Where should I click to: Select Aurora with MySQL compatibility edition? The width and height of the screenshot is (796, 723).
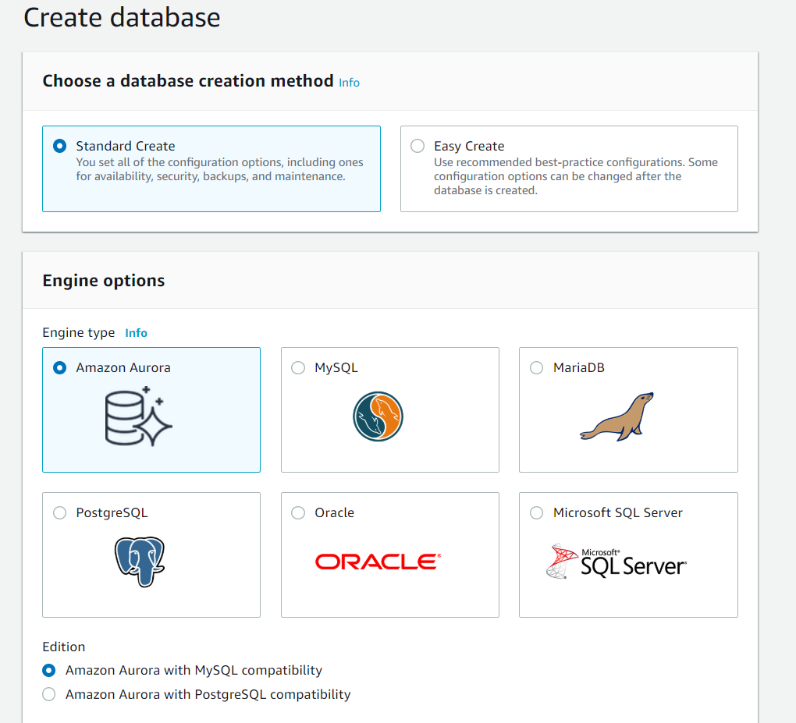coord(49,670)
